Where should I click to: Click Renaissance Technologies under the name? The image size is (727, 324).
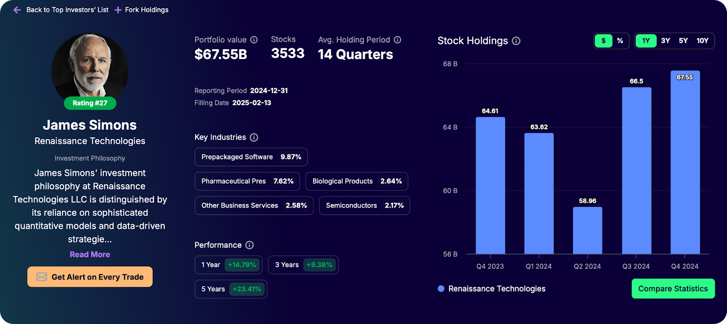[90, 141]
